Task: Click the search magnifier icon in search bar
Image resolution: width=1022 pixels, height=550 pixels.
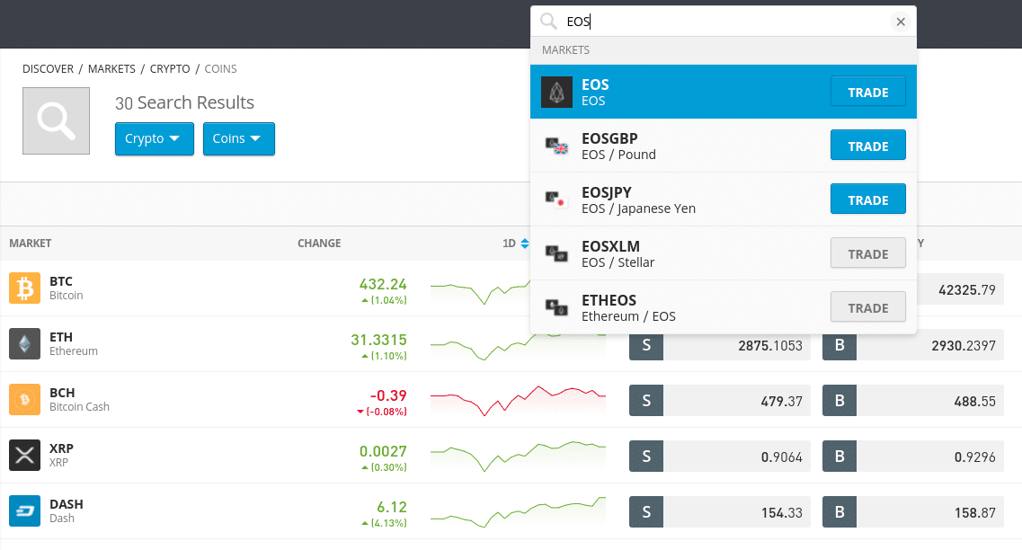Action: (549, 22)
